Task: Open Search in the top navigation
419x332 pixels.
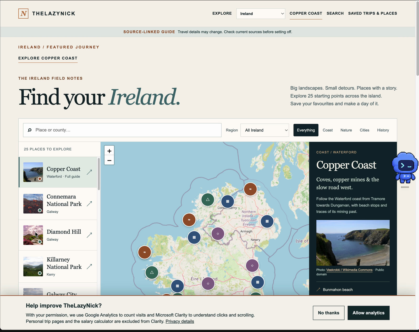Action: pyautogui.click(x=335, y=13)
